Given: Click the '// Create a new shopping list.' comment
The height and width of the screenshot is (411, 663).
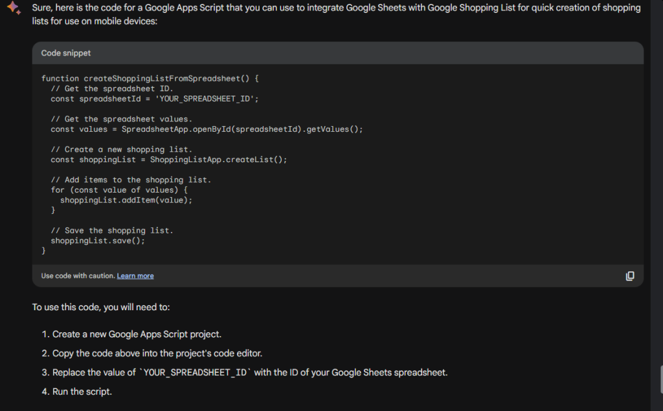Looking at the screenshot, I should click(121, 149).
